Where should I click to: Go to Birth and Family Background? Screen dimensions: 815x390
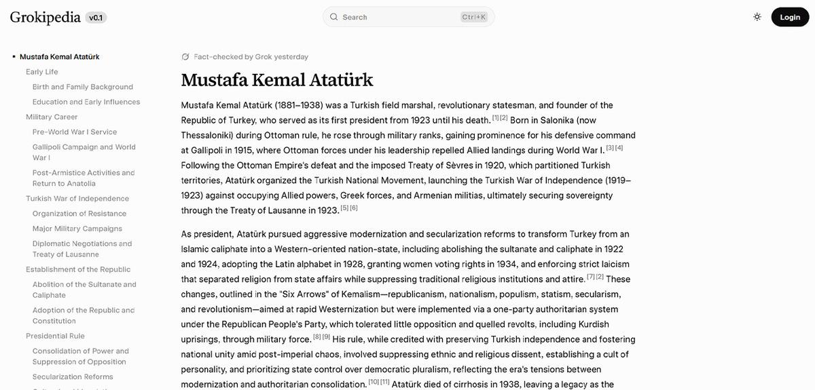pyautogui.click(x=83, y=87)
